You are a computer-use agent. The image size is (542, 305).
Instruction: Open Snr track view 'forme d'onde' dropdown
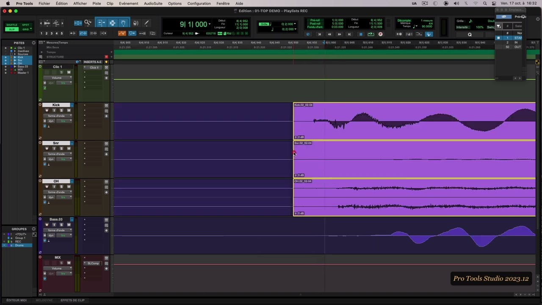tap(57, 154)
